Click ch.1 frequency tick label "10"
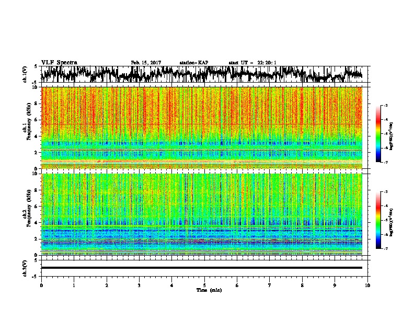This screenshot has width=414, height=320. (35, 87)
